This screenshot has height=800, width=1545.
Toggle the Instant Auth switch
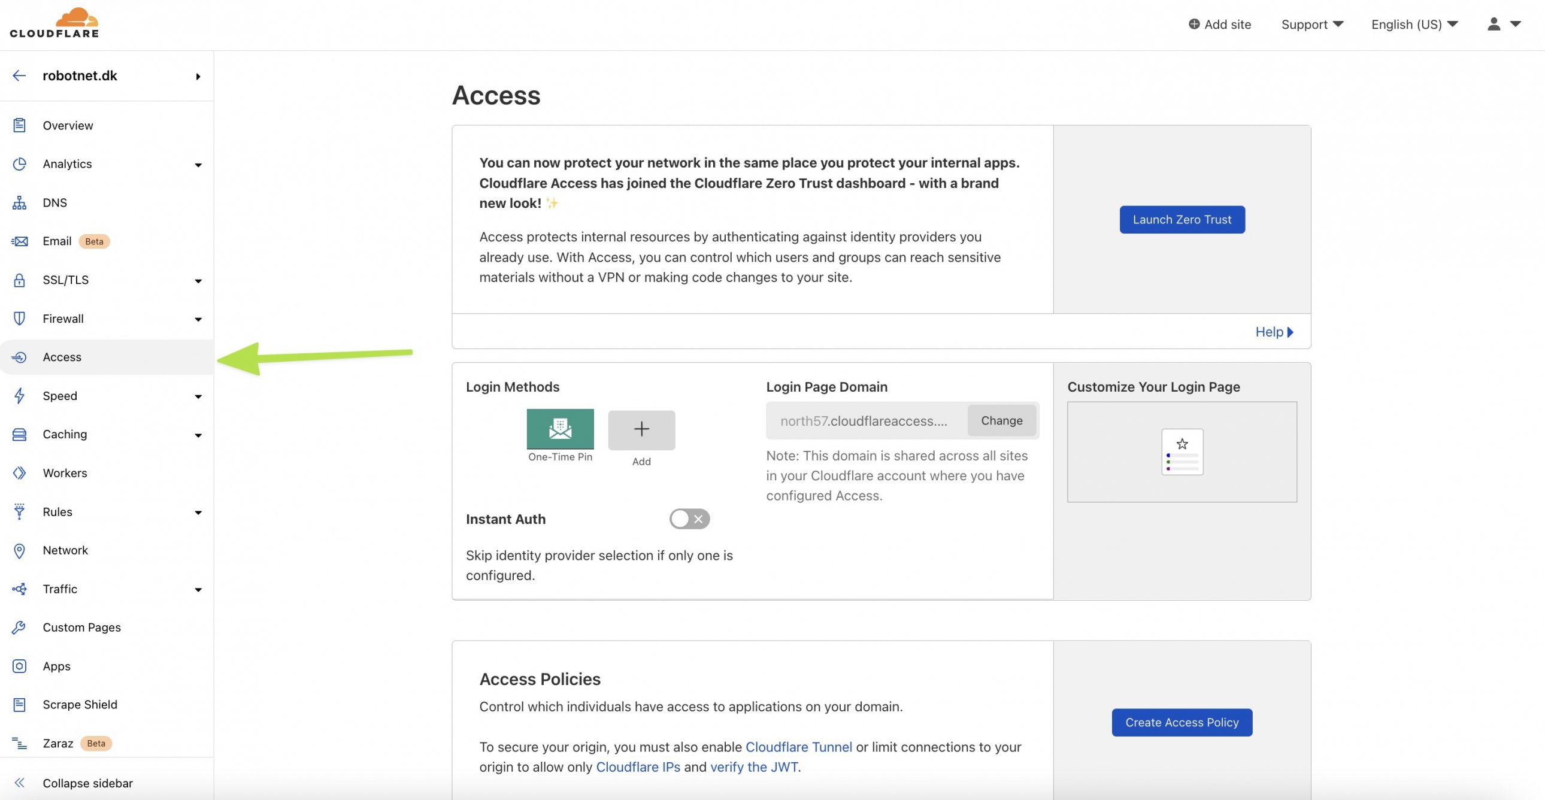tap(689, 519)
